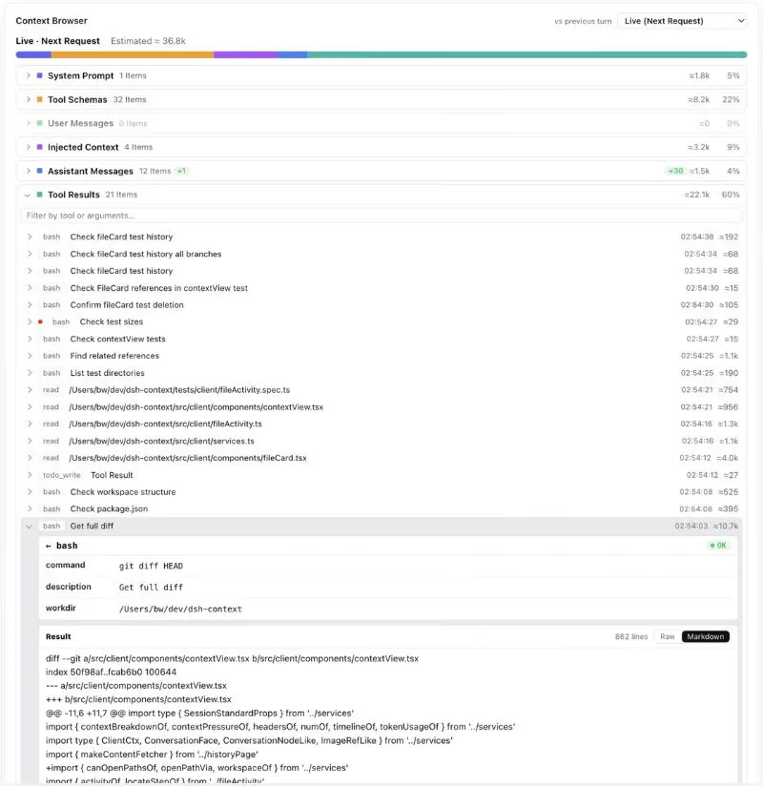763x786 pixels.
Task: Expand the Check test sizes row
Action: pos(30,321)
